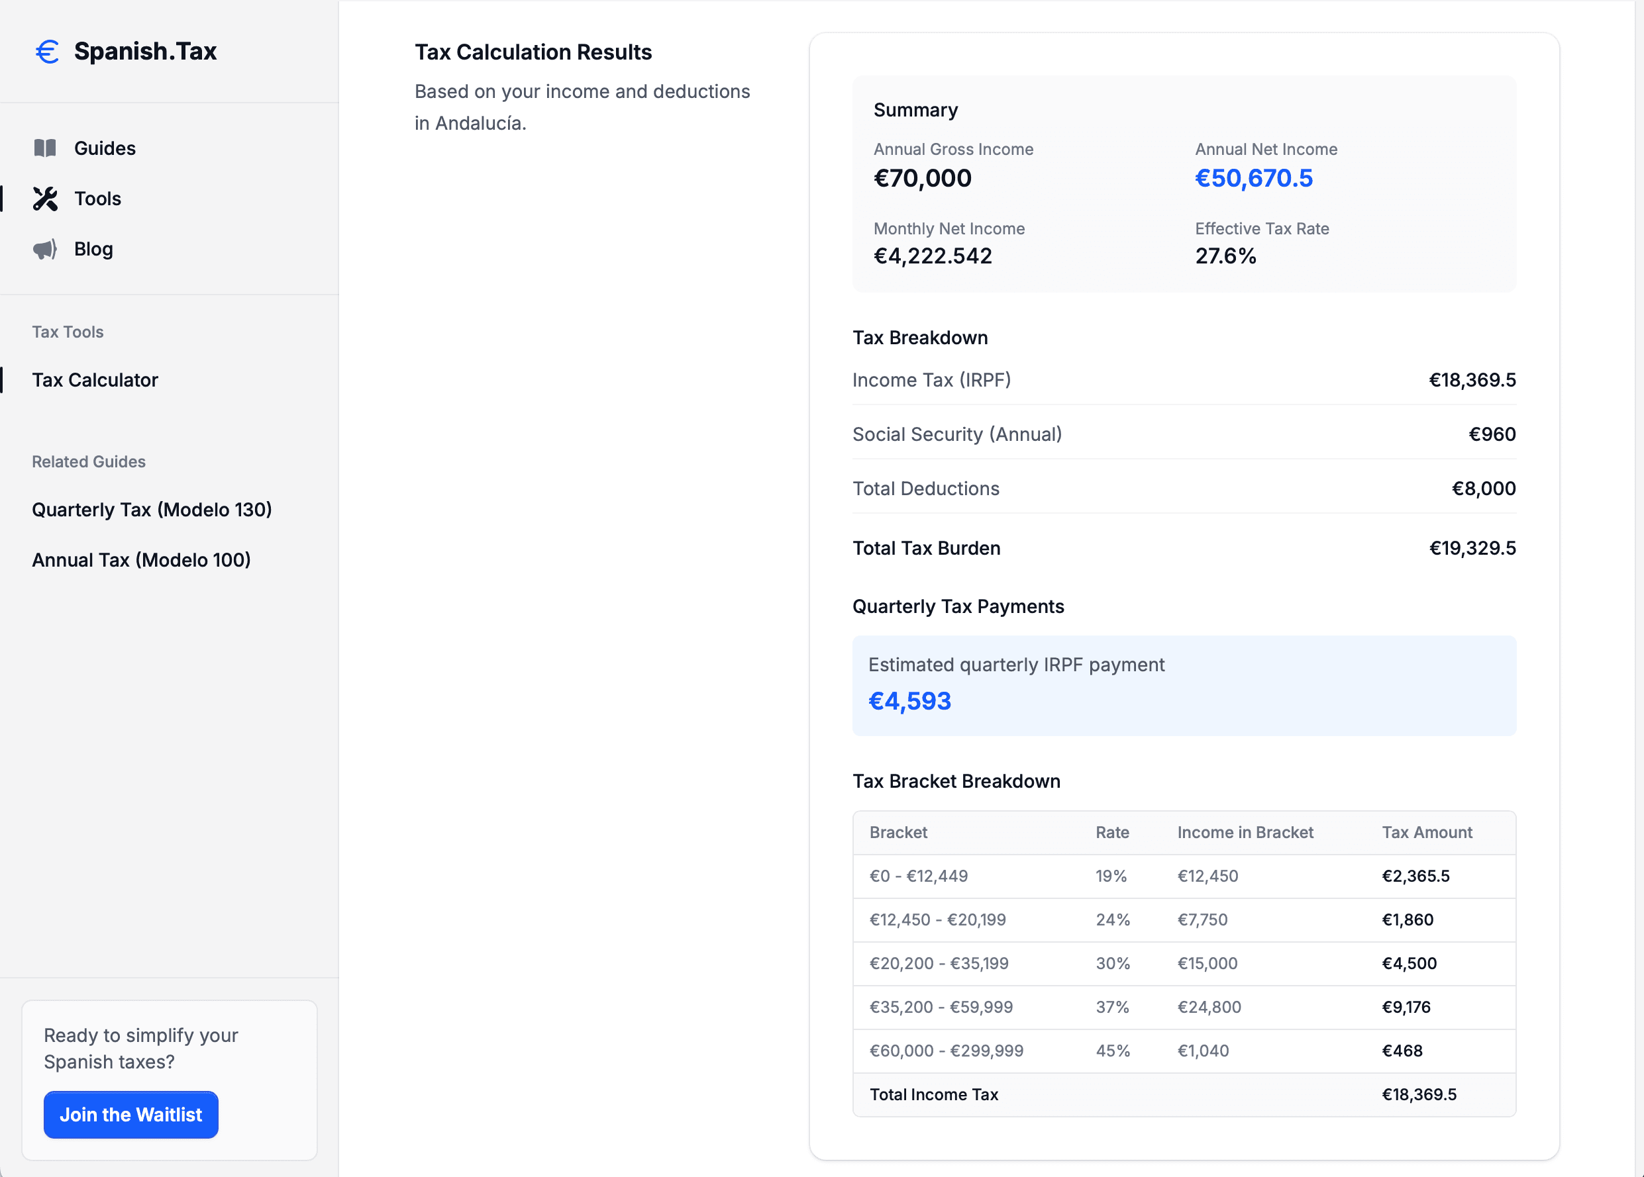
Task: Select Tax Calculator under Tax Tools
Action: [x=95, y=379]
